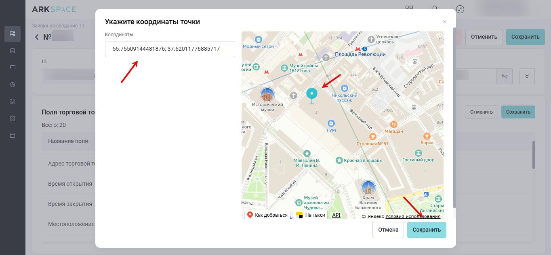The height and width of the screenshot is (255, 551).
Task: Go back with the left chevron
Action: click(37, 37)
